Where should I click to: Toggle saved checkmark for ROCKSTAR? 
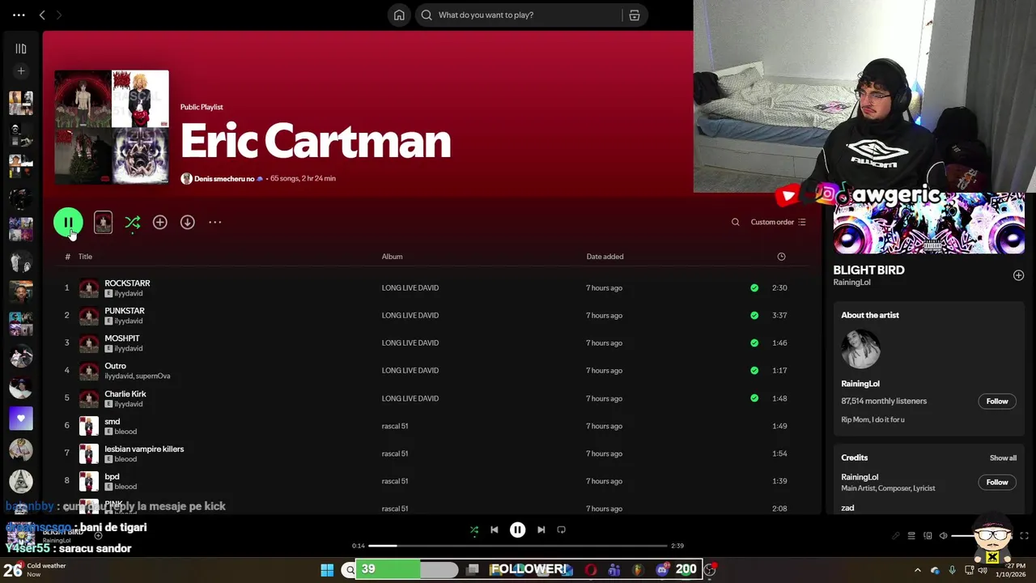pyautogui.click(x=754, y=287)
